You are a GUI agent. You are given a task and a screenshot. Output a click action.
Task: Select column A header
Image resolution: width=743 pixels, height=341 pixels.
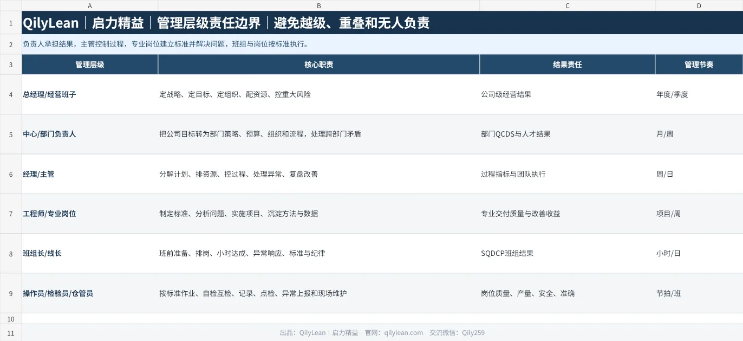tap(90, 5)
